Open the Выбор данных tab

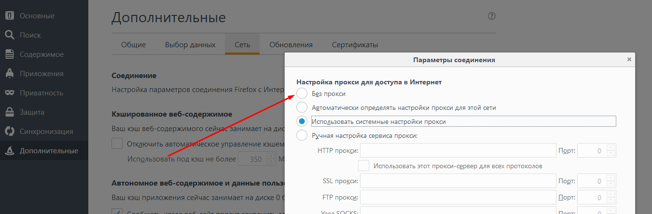[190, 45]
